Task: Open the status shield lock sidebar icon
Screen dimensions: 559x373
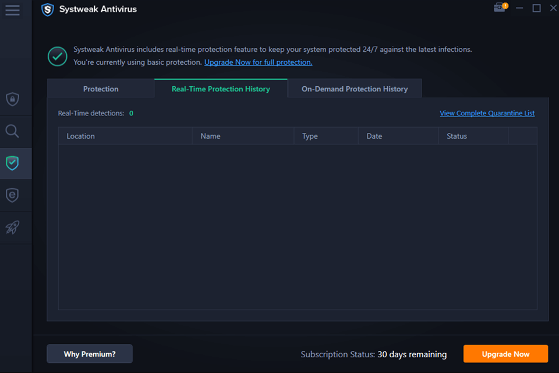Action: pyautogui.click(x=12, y=99)
